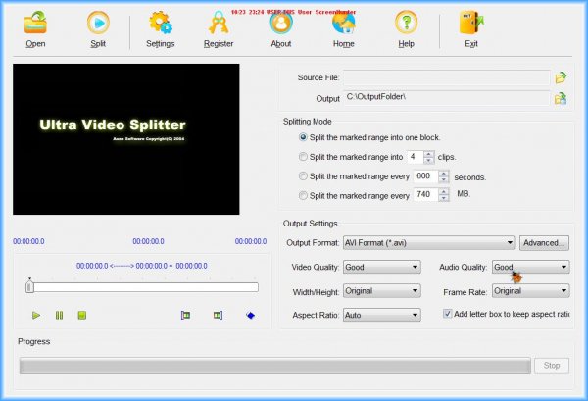Click the Register keys icon
Screen dimensions: 588x401
coord(219,23)
